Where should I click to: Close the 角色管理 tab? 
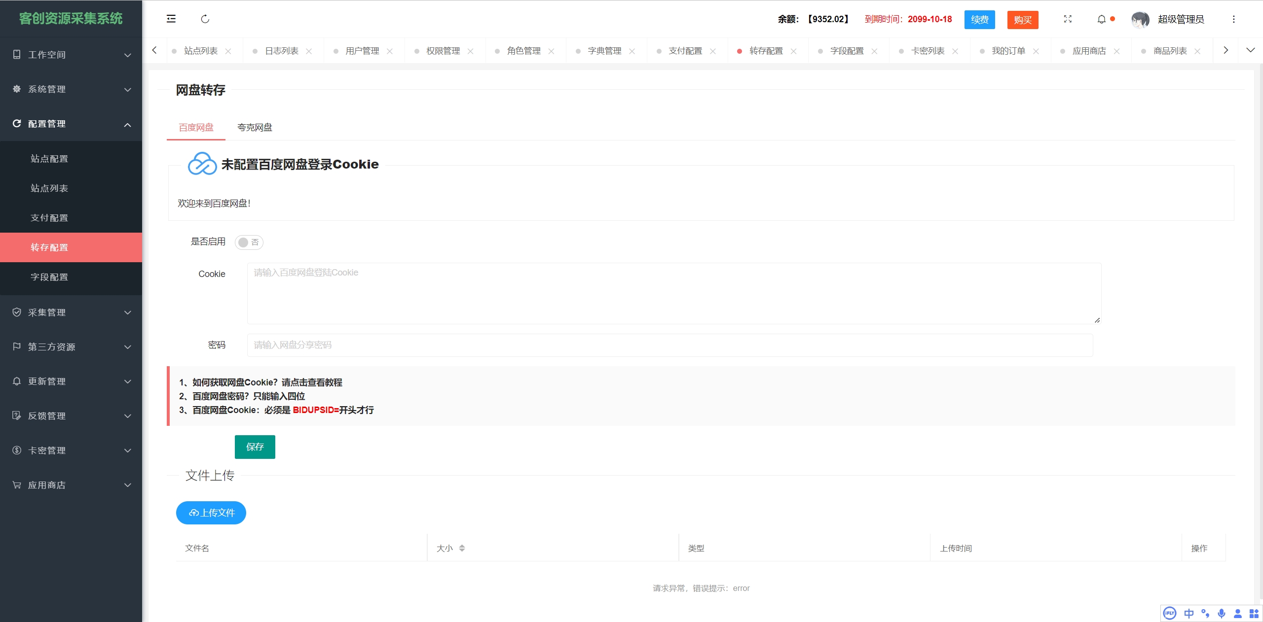tap(551, 51)
